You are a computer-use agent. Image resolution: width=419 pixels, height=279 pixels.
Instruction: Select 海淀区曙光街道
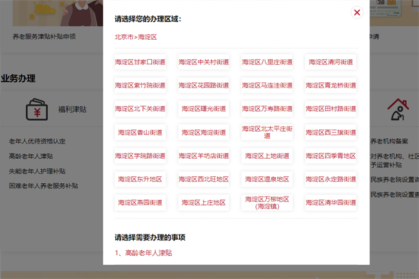click(203, 109)
